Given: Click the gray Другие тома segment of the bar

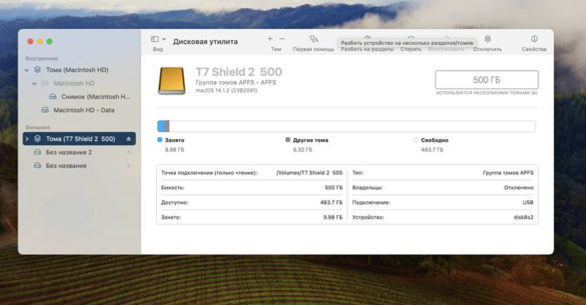Looking at the screenshot, I should (x=167, y=126).
